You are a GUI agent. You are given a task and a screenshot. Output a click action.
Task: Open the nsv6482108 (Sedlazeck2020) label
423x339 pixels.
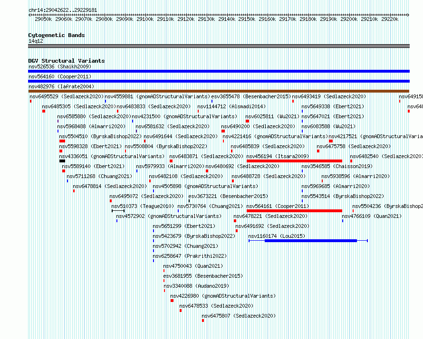(x=186, y=176)
